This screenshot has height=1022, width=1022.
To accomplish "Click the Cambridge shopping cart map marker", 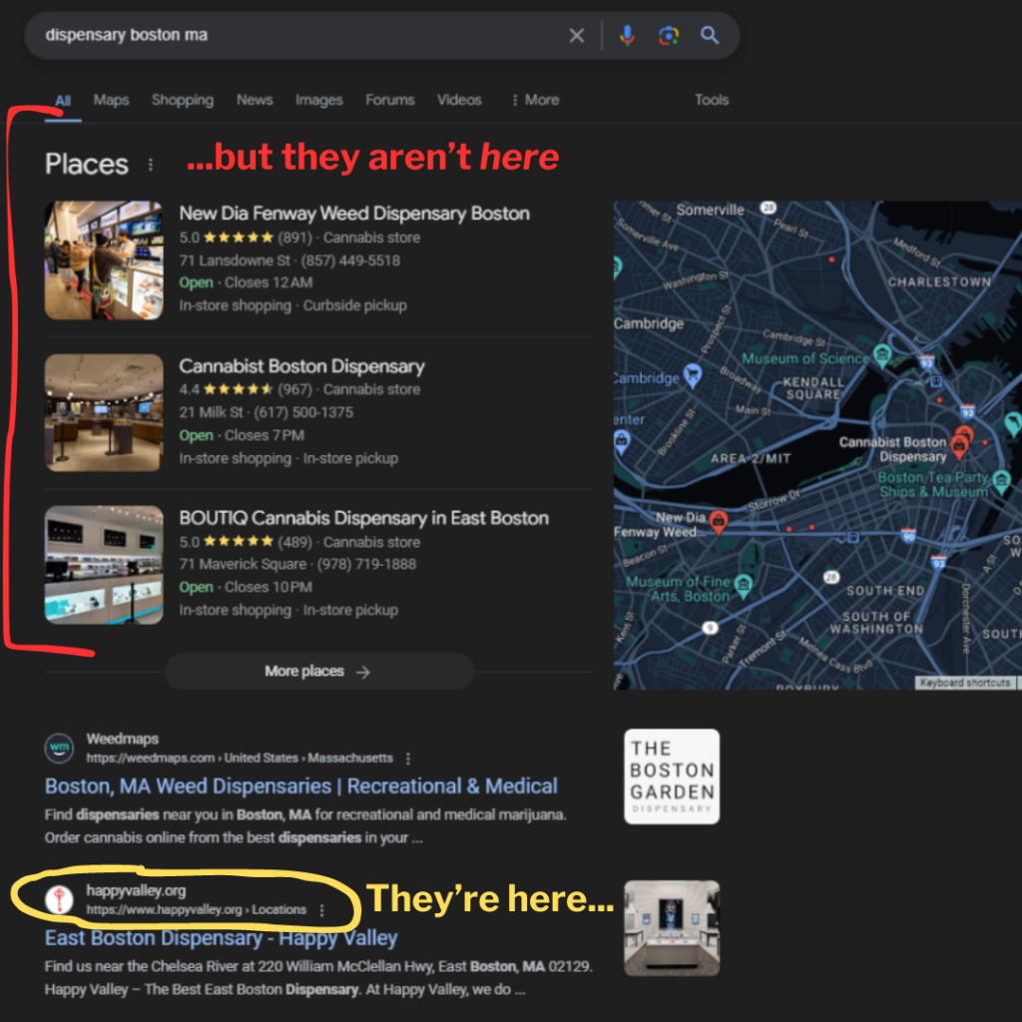I will 692,374.
